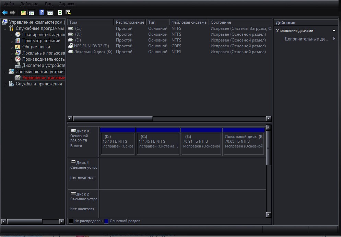The image size is (341, 237).
Task: Sort by the Файловая система column header
Action: pyautogui.click(x=189, y=22)
